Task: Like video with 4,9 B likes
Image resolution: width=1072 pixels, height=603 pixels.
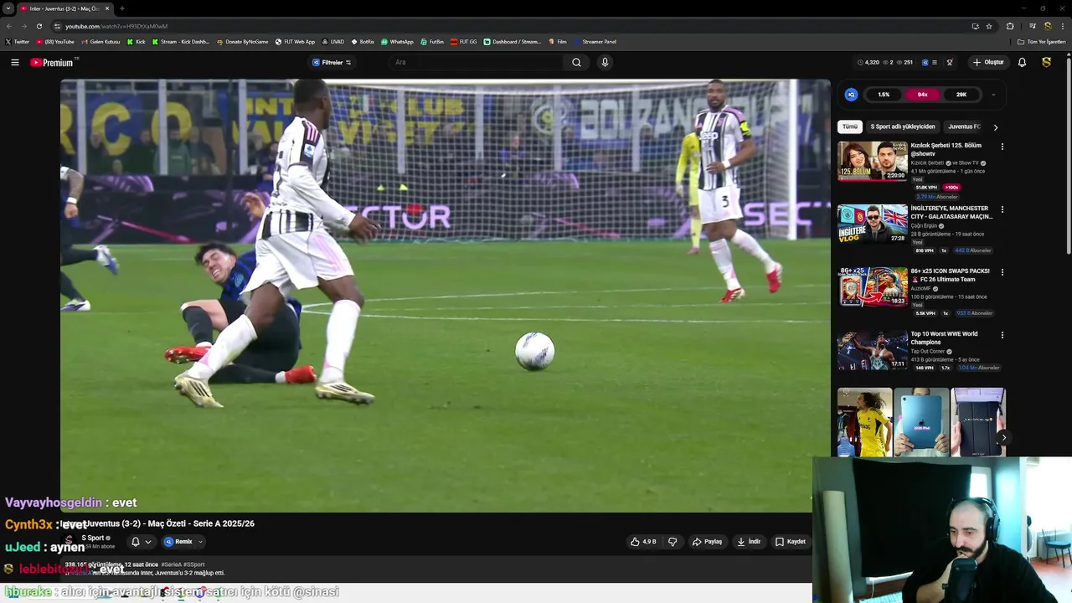Action: [x=643, y=542]
